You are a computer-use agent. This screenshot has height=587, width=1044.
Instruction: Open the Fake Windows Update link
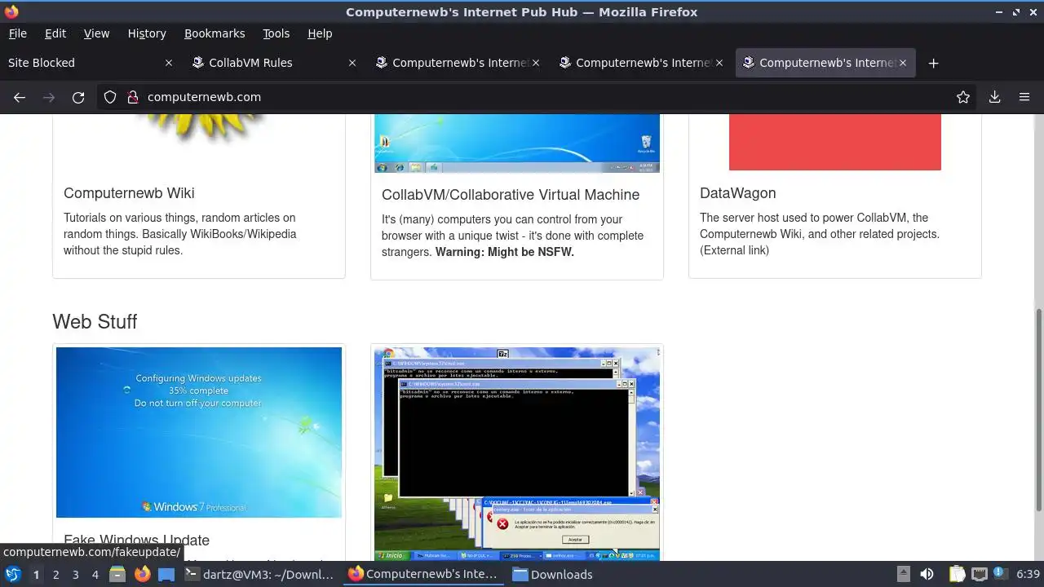point(137,541)
